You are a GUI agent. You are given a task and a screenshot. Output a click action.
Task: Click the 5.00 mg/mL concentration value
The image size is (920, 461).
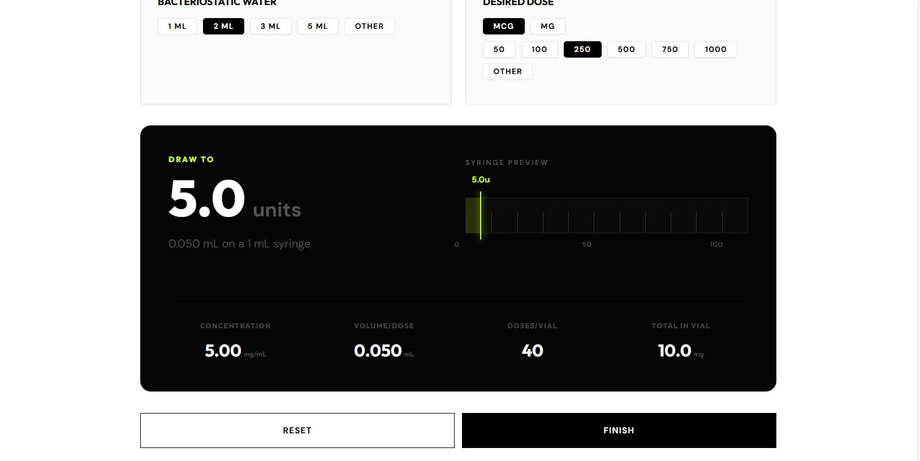coord(235,351)
